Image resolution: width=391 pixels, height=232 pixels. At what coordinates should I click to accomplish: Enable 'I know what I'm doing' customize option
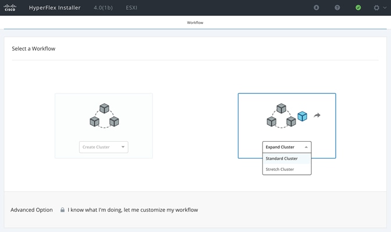(133, 210)
